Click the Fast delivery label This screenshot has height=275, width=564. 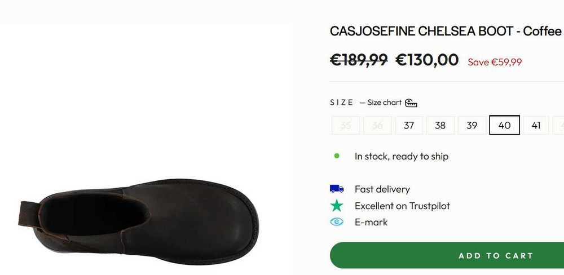382,189
